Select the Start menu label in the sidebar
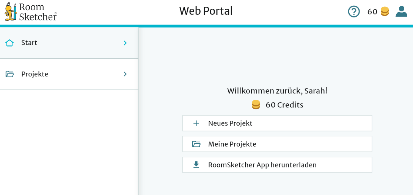The height and width of the screenshot is (195, 413). coord(29,42)
